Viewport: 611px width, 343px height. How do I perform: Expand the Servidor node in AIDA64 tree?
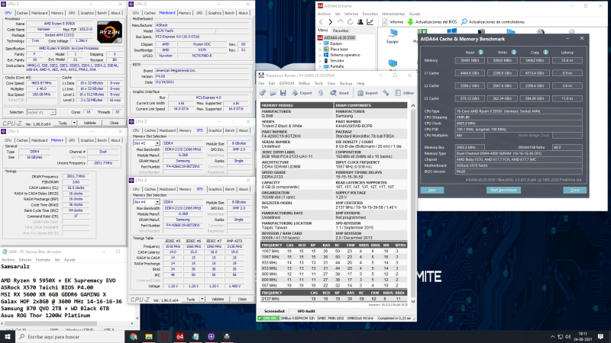(x=320, y=61)
